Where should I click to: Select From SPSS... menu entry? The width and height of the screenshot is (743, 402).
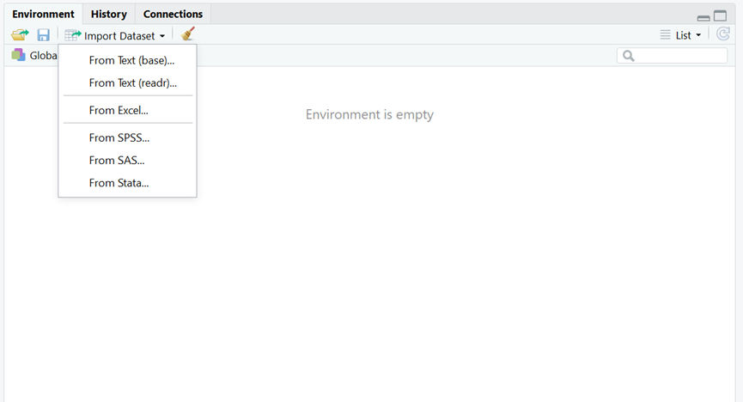[x=127, y=138]
